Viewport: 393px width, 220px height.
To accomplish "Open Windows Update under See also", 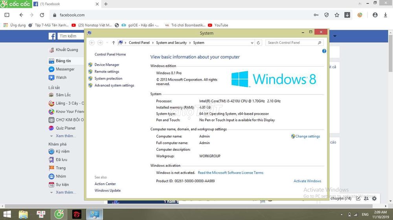I will (x=108, y=190).
